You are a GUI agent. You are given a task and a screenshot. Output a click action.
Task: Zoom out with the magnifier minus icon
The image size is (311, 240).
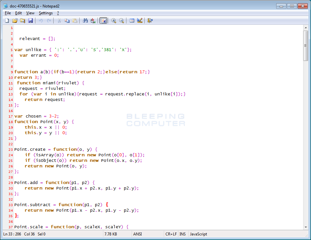coord(122,21)
